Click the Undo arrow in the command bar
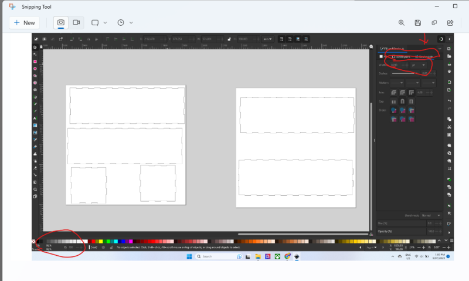The width and height of the screenshot is (469, 281). [x=449, y=101]
